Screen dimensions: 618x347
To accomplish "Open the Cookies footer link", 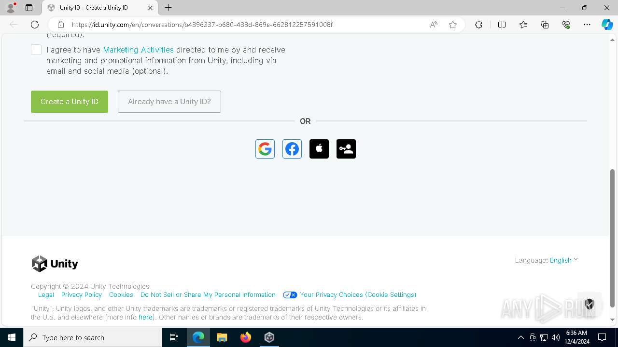I will 121,294.
